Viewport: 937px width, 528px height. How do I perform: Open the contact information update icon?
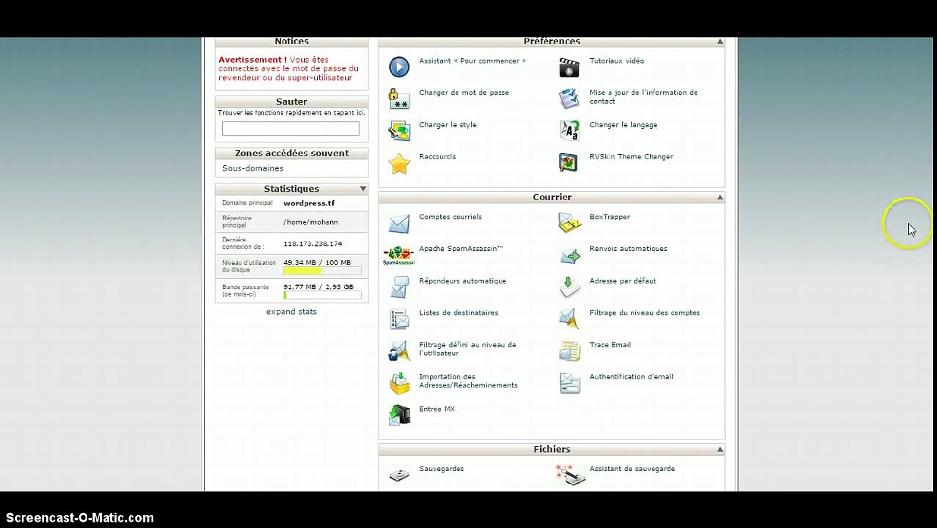pyautogui.click(x=569, y=99)
